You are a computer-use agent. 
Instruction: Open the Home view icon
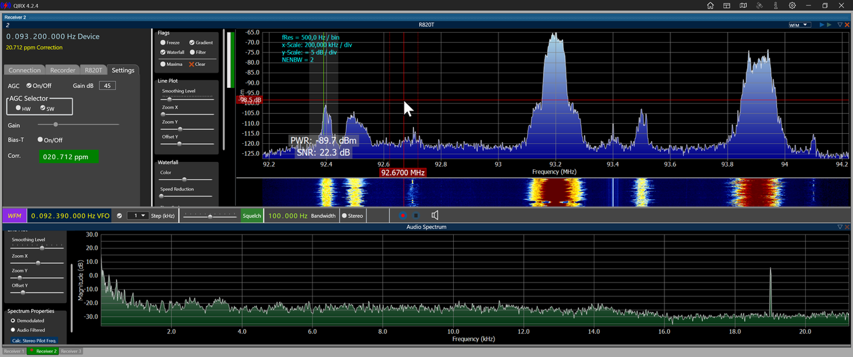710,5
